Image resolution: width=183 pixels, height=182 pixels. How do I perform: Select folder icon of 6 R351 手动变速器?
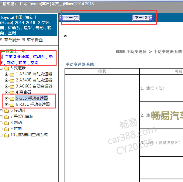[12, 105]
